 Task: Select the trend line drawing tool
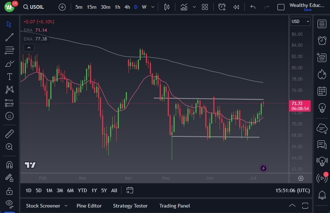point(9,37)
